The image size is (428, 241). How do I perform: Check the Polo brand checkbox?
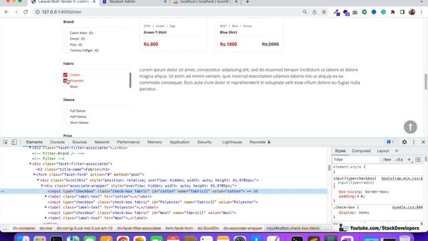(x=66, y=45)
